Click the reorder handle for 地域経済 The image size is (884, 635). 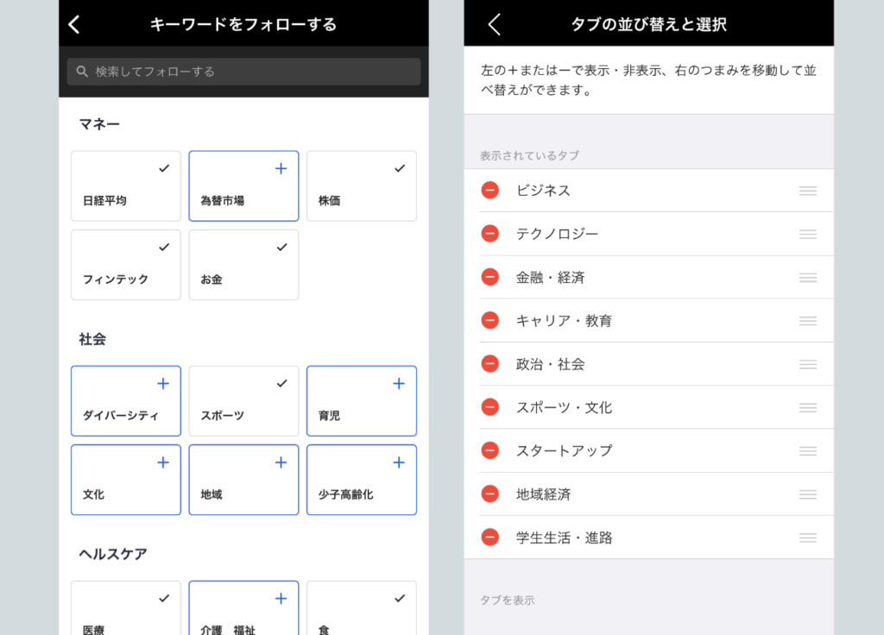click(808, 494)
